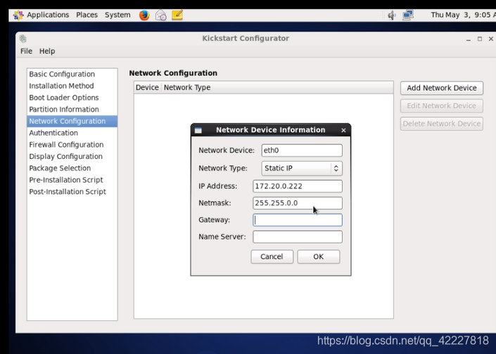This screenshot has width=496, height=354.
Task: Focus the Gateway input field
Action: point(298,220)
